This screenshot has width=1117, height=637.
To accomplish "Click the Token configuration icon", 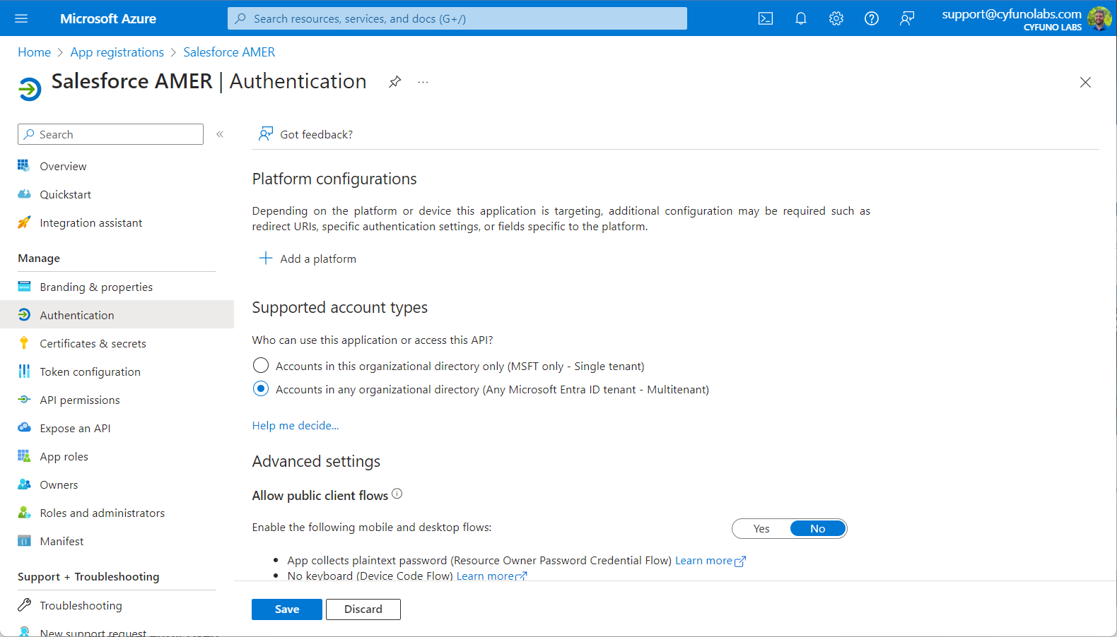I will pyautogui.click(x=24, y=371).
